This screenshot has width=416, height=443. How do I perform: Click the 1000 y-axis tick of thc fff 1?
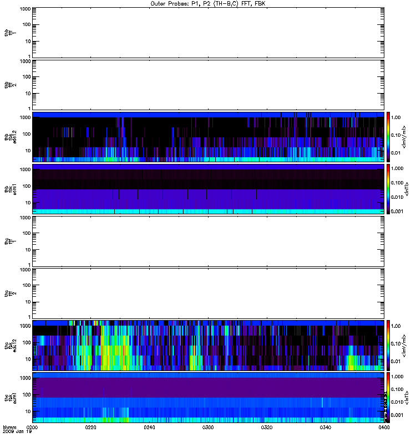click(x=25, y=218)
